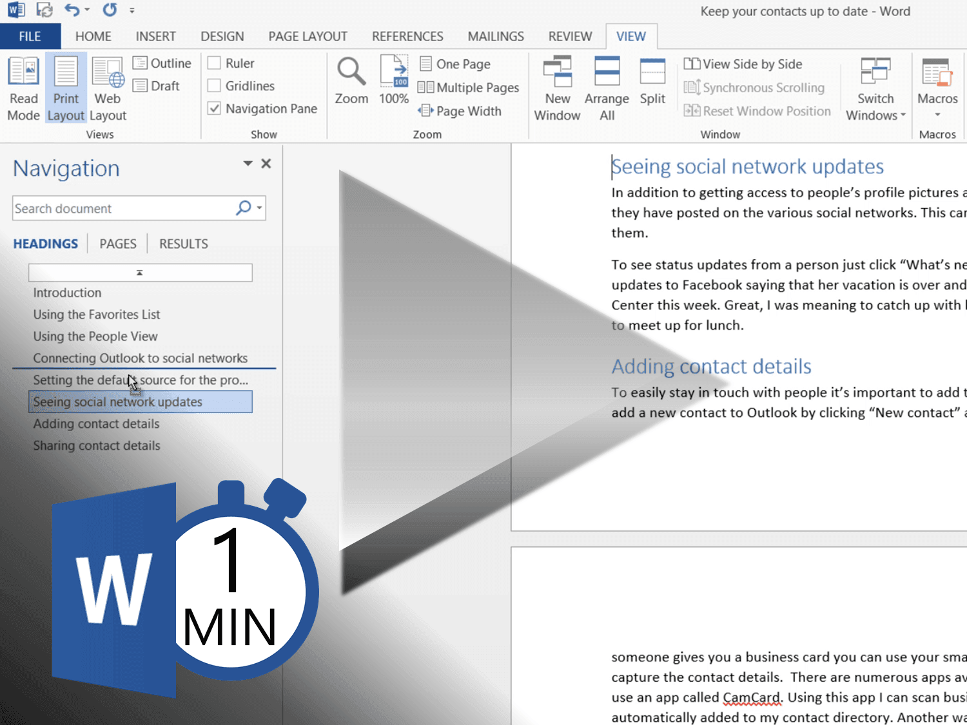Screen dimensions: 967x725
Task: Open Navigation pane options arrow
Action: pos(248,163)
